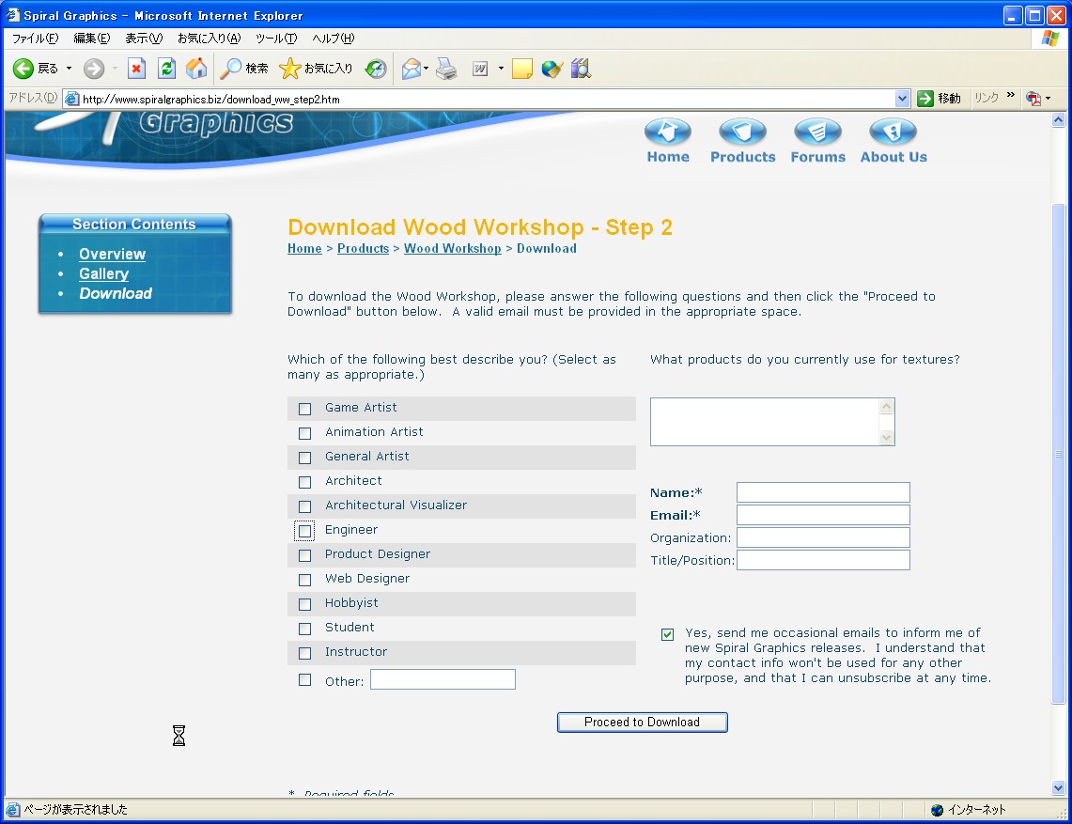
Task: Click the yellow note Discuss toolbar icon
Action: point(521,69)
